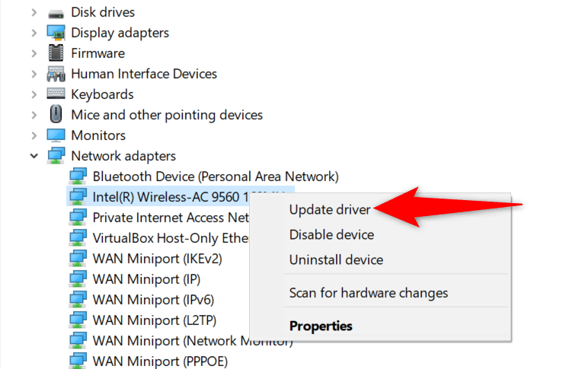Click the Bluetooth Device network adapter icon
Image resolution: width=569 pixels, height=369 pixels.
point(77,176)
